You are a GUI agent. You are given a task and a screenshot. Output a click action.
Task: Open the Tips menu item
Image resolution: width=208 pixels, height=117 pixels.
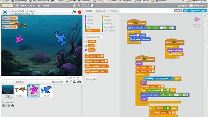(x=38, y=6)
